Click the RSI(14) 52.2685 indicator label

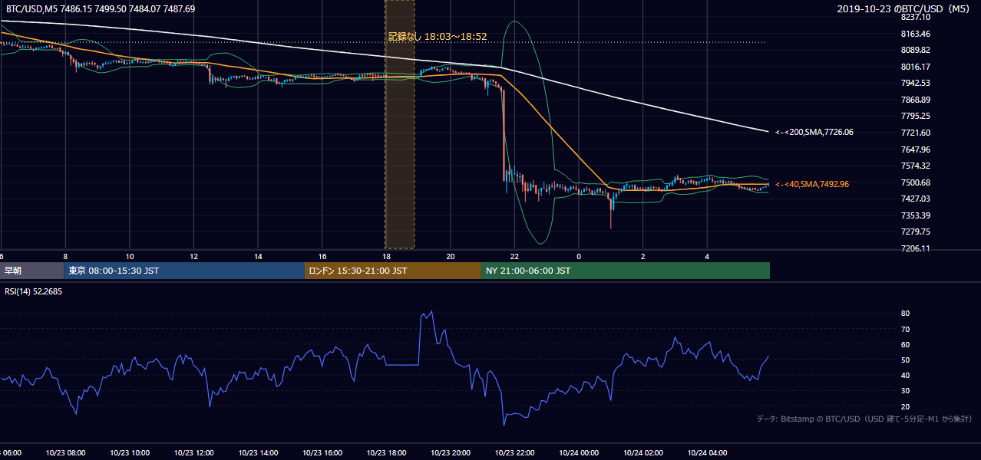pos(33,291)
